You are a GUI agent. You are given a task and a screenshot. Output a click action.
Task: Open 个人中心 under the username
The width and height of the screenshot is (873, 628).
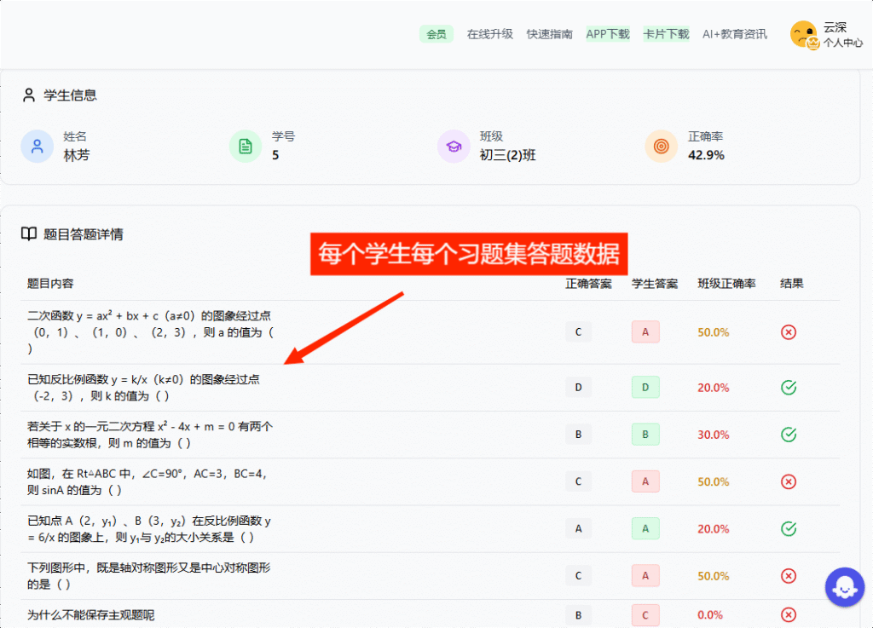842,43
